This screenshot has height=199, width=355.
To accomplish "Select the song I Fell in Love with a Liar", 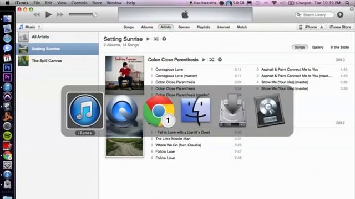I will (182, 133).
